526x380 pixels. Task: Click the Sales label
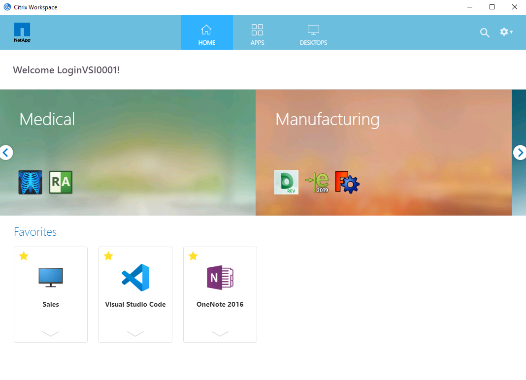51,304
